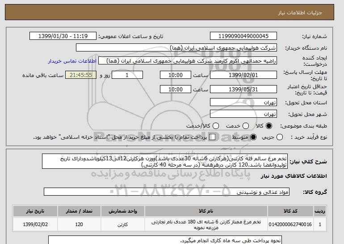Click the واحد شمارش column header

point(123,211)
